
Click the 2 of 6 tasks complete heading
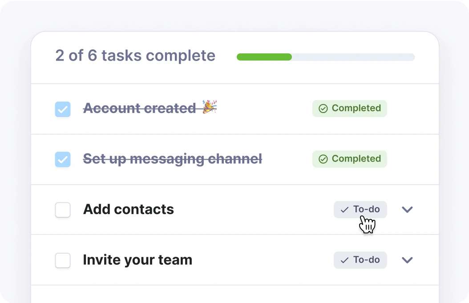coord(135,56)
